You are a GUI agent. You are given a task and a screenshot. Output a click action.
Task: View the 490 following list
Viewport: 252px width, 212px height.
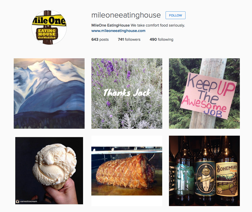[x=161, y=39]
